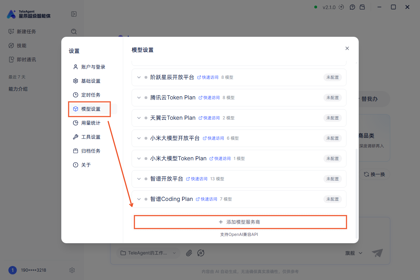Expand the 腾讯云Token Plan provider chevron

pos(139,98)
